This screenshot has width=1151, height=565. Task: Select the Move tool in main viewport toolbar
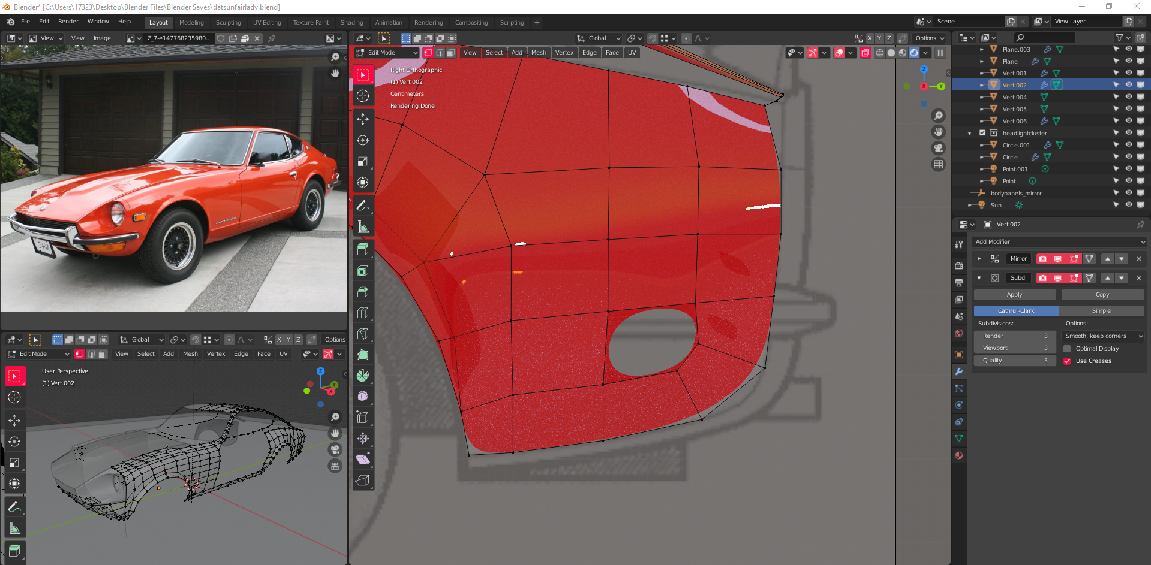click(x=363, y=119)
